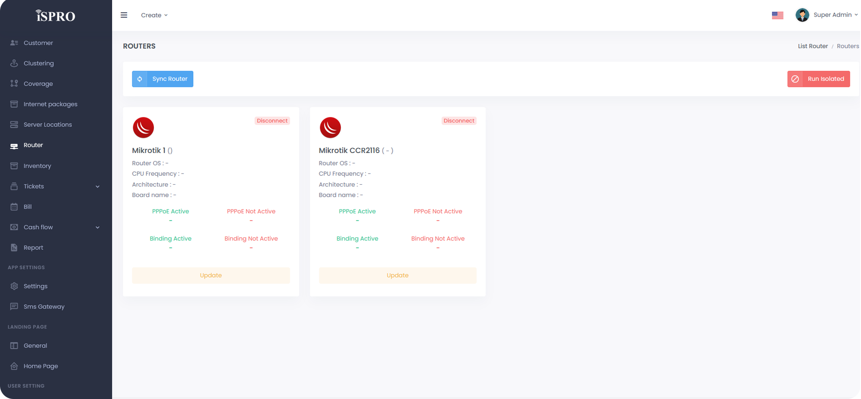Click the Super Admin avatar picture
The image size is (861, 399).
coord(802,15)
